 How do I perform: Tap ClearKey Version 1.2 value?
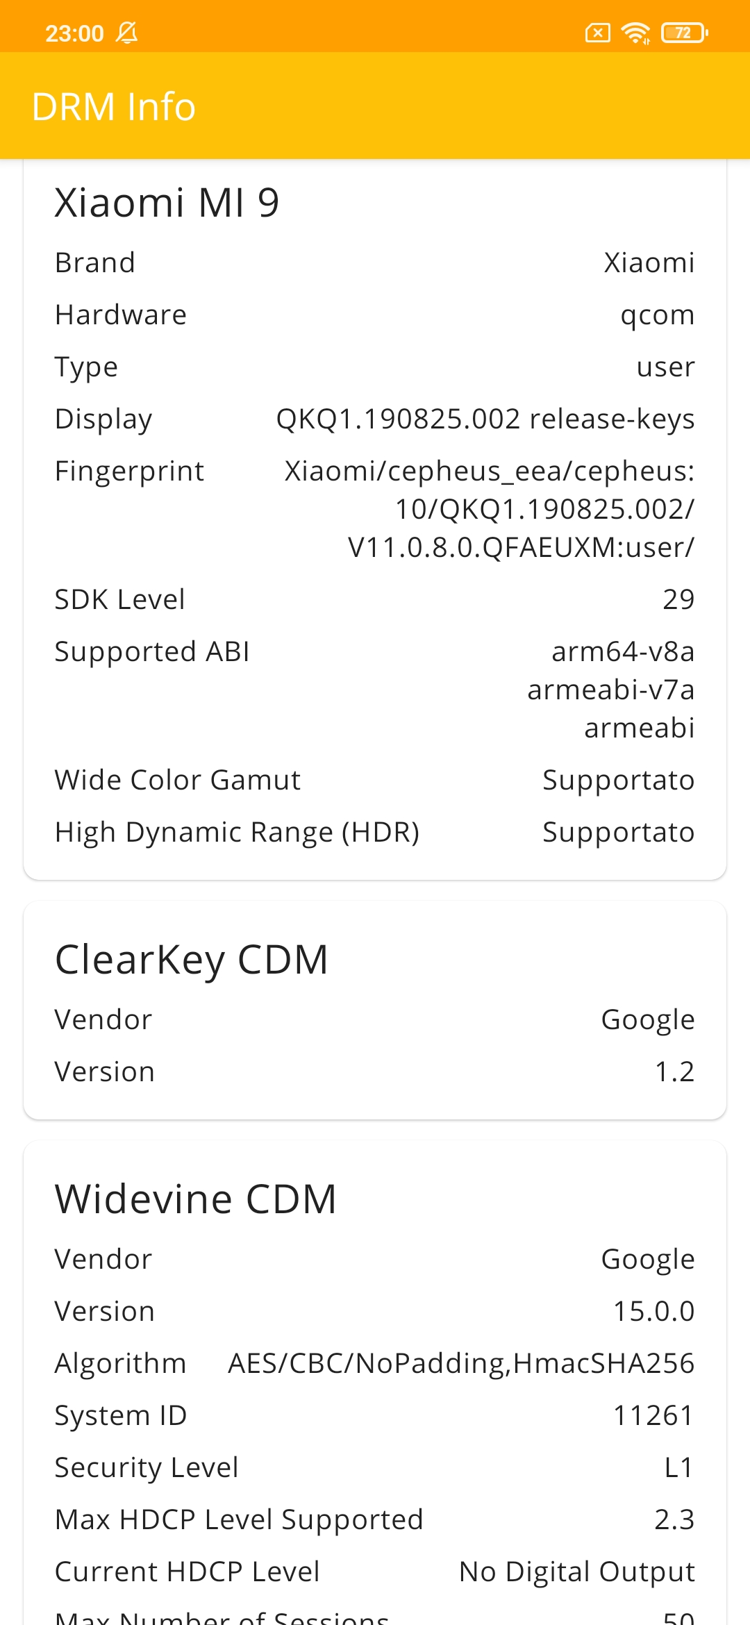point(674,1072)
